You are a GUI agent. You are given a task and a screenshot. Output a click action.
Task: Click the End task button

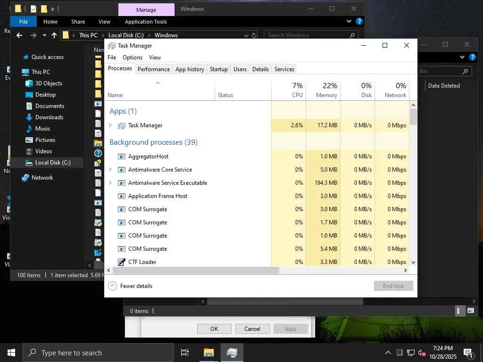[393, 286]
